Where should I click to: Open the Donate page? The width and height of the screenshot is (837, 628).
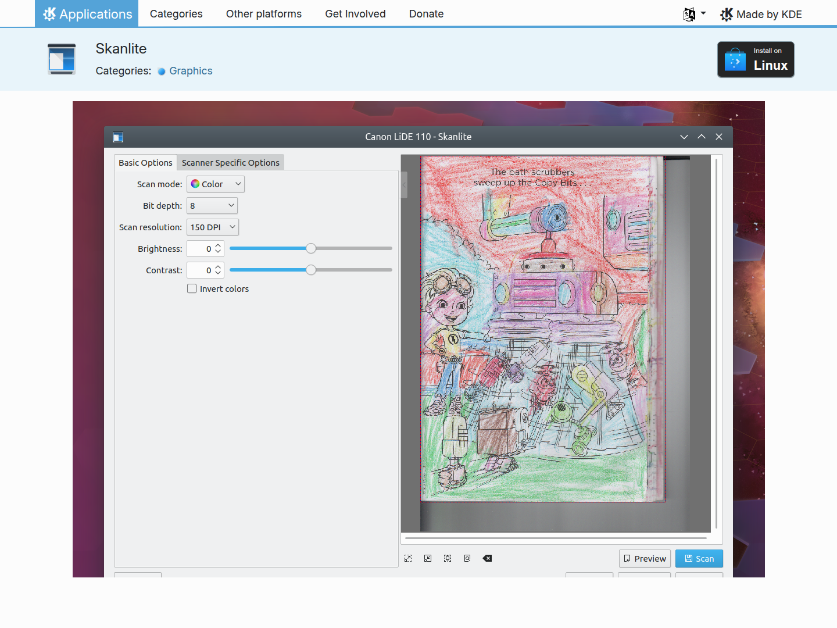tap(426, 13)
